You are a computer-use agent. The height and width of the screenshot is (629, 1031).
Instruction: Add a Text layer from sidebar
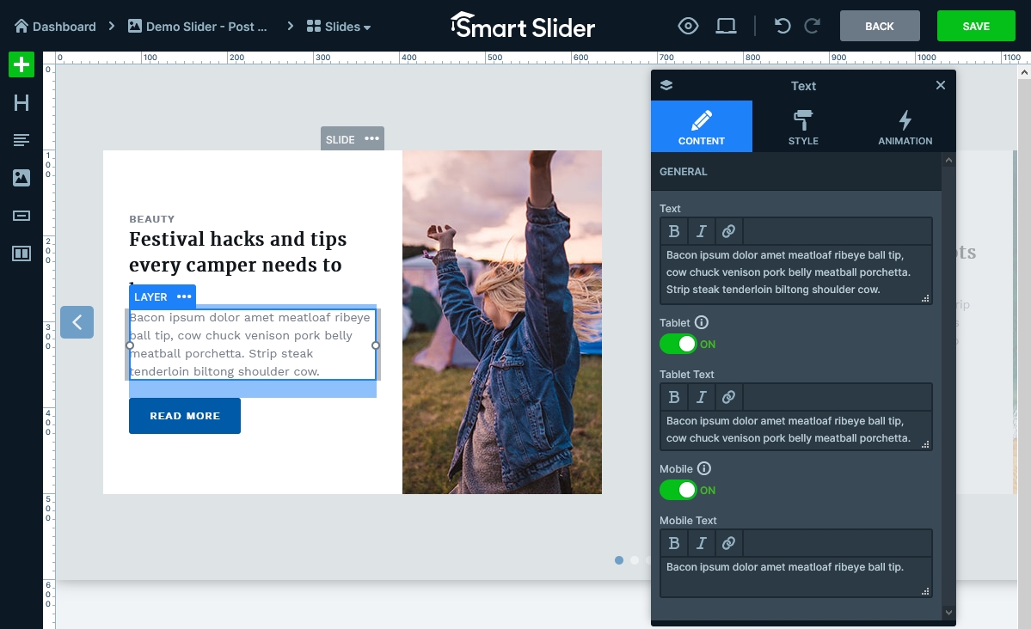coord(21,140)
